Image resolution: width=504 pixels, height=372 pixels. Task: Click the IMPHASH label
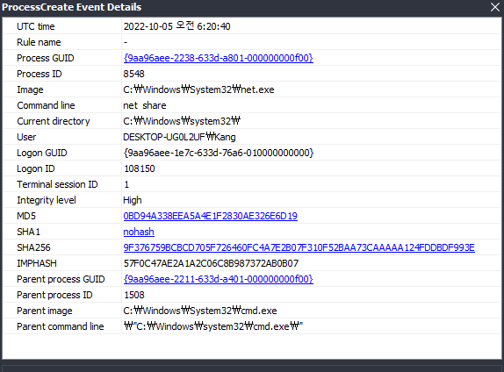[37, 263]
